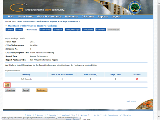Follow the Package Maintenance breadcrumb link
Viewport: 160px width, 120px height.
(70, 21)
